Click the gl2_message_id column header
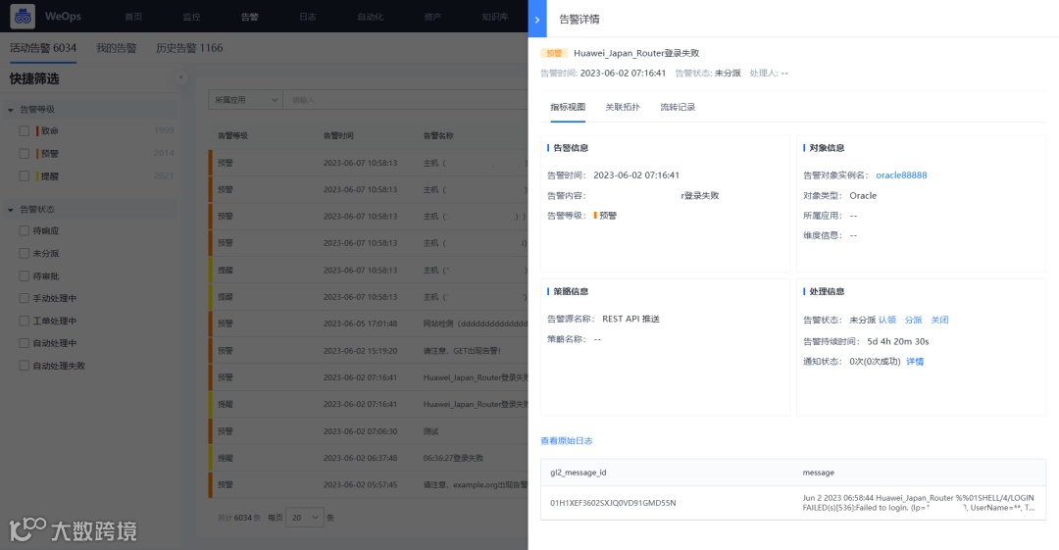 point(579,473)
